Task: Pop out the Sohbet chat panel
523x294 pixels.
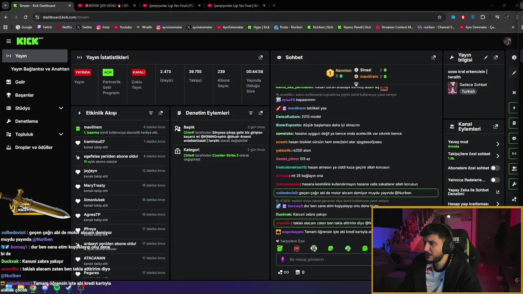Action: (x=434, y=58)
